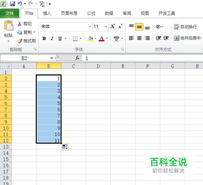Open the font name 宋体 dropdown

(90, 27)
